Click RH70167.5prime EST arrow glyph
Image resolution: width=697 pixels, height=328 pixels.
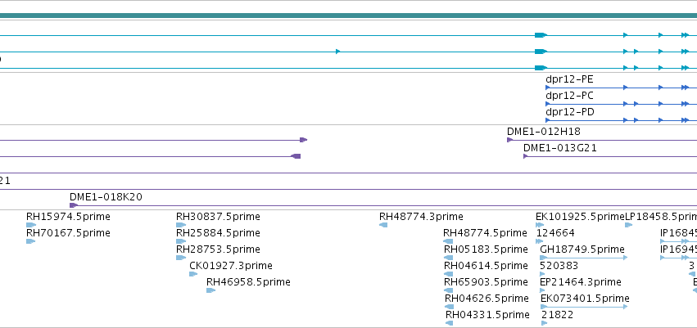click(x=30, y=241)
